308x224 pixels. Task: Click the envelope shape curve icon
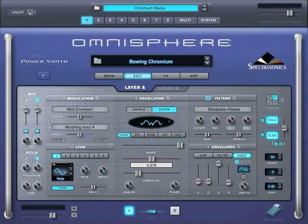[x=244, y=169]
